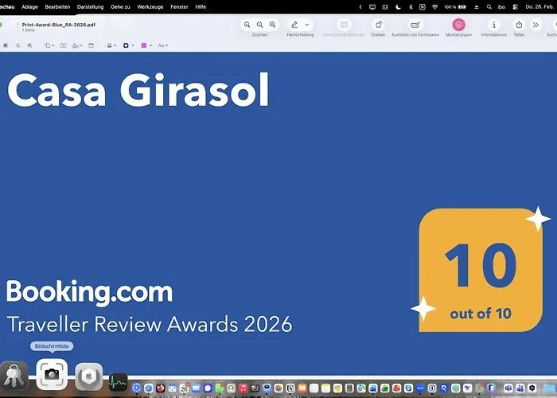Viewport: 557px width, 398px height.
Task: Open Notion from the Dock
Action: tap(290, 388)
